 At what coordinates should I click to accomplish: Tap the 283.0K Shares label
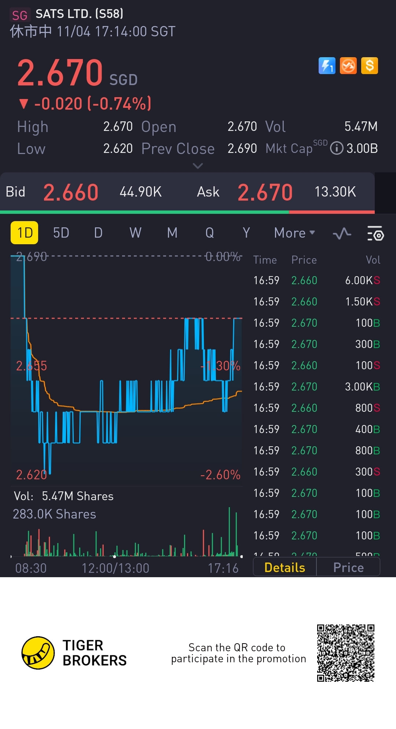coord(54,514)
